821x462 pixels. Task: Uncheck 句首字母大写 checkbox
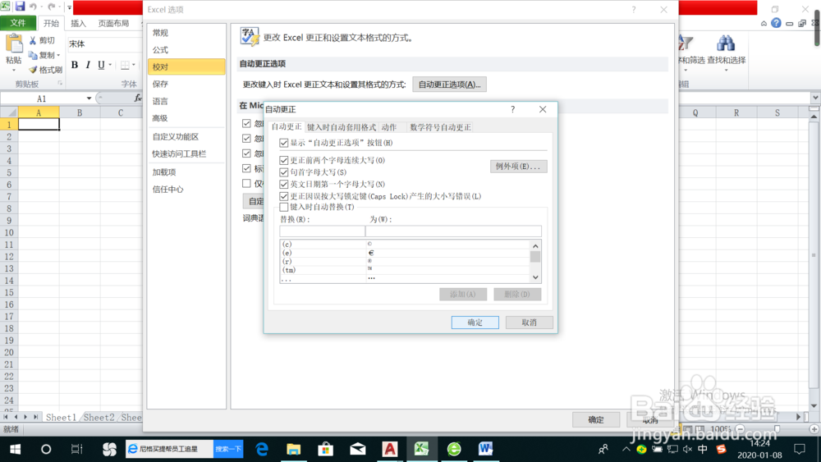pyautogui.click(x=284, y=172)
